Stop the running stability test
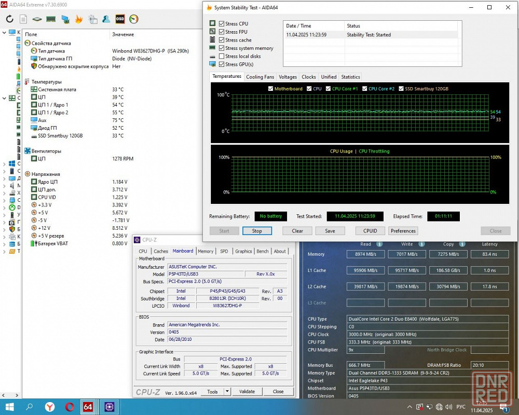 coord(257,231)
